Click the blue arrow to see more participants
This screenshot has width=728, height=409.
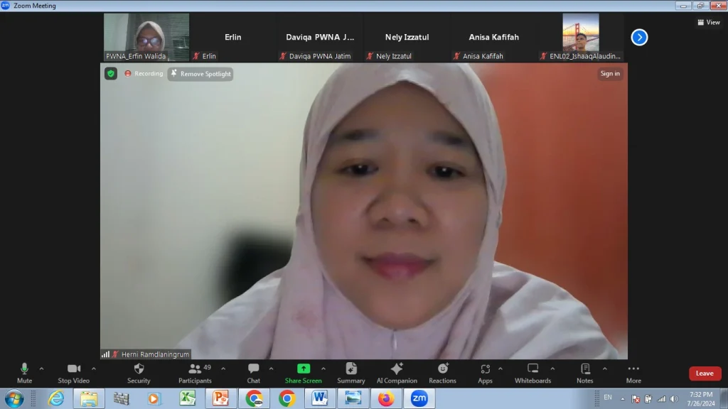tap(638, 37)
